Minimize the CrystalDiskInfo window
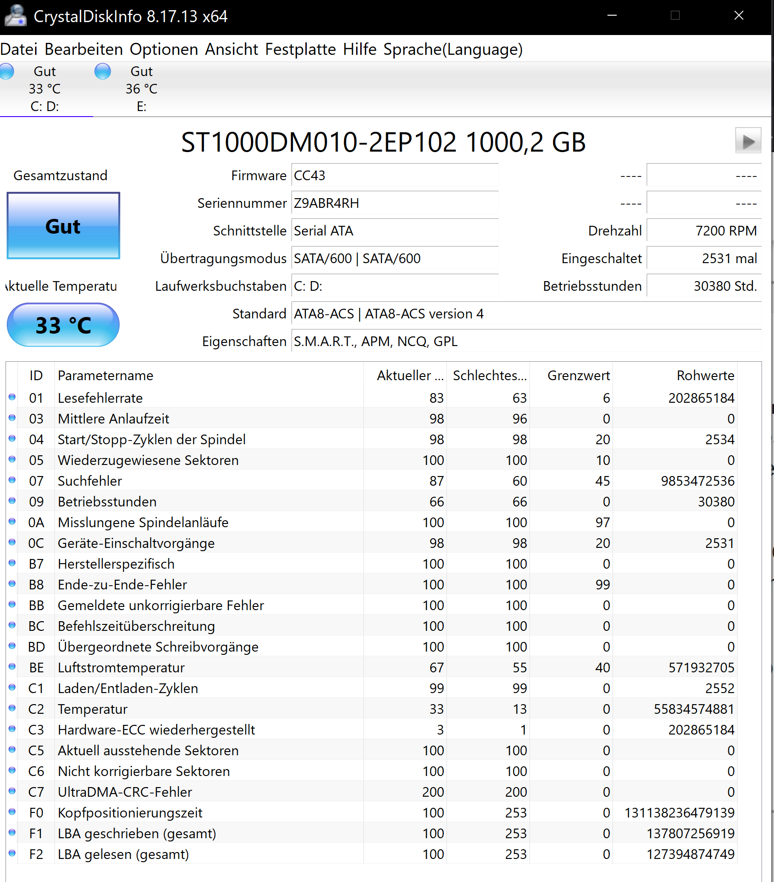This screenshot has width=774, height=882. [612, 16]
